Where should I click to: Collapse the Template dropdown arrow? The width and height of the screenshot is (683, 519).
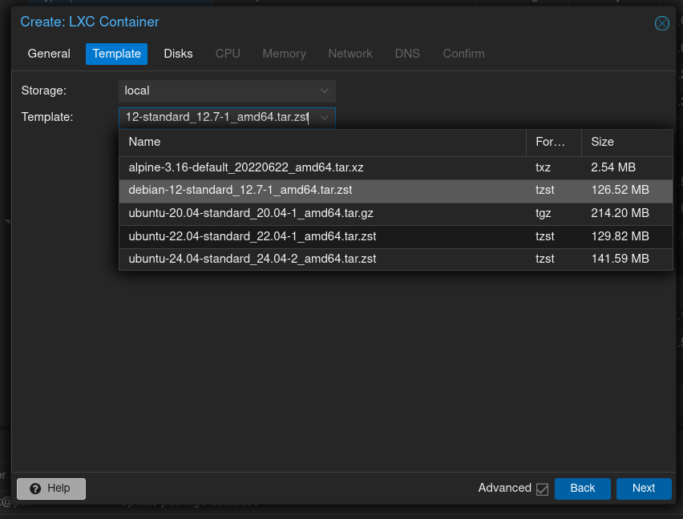click(x=325, y=118)
